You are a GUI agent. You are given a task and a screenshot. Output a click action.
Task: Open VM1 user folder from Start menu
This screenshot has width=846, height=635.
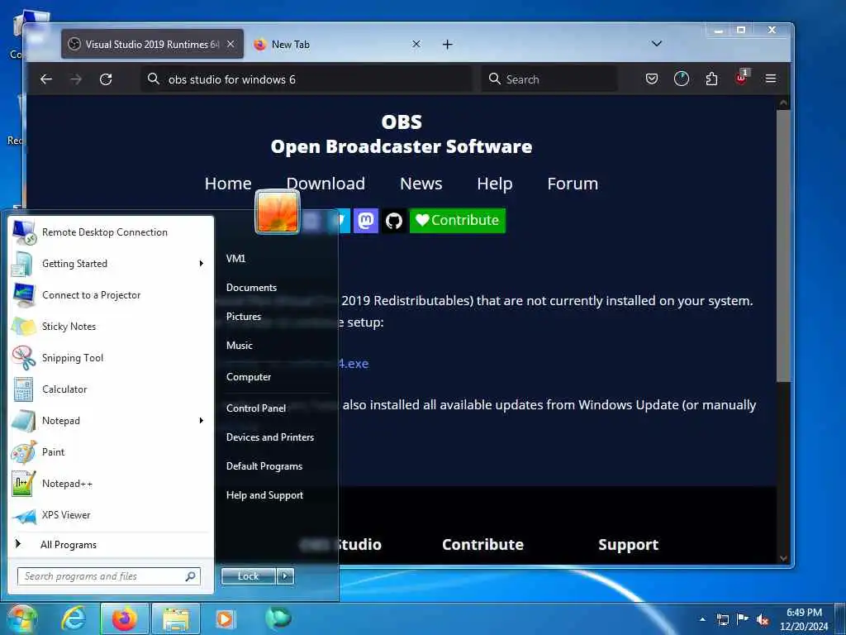235,259
